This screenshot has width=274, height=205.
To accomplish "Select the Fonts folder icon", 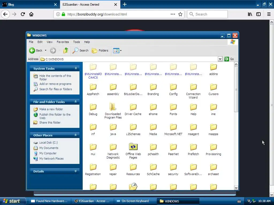I will point(173,107).
